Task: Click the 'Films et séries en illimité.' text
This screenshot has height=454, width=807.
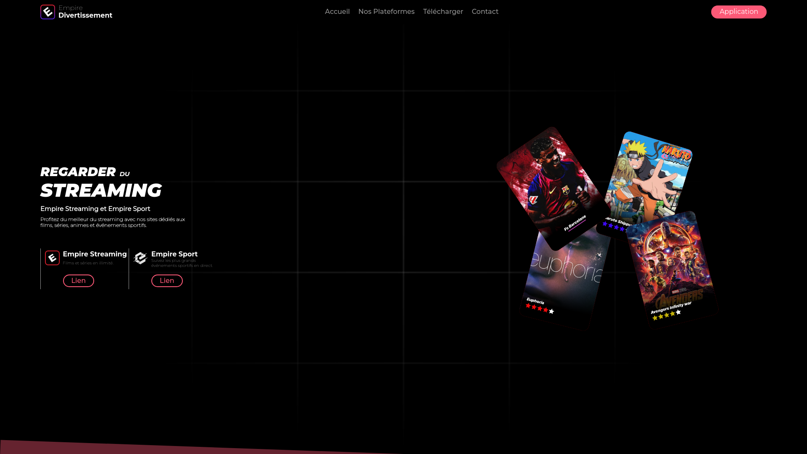Action: point(88,263)
